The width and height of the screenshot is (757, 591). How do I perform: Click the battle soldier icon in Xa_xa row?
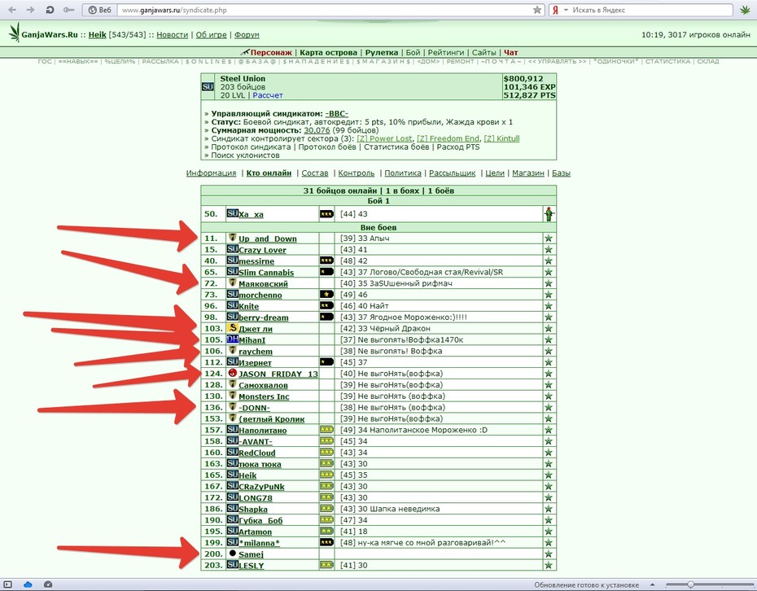(549, 214)
